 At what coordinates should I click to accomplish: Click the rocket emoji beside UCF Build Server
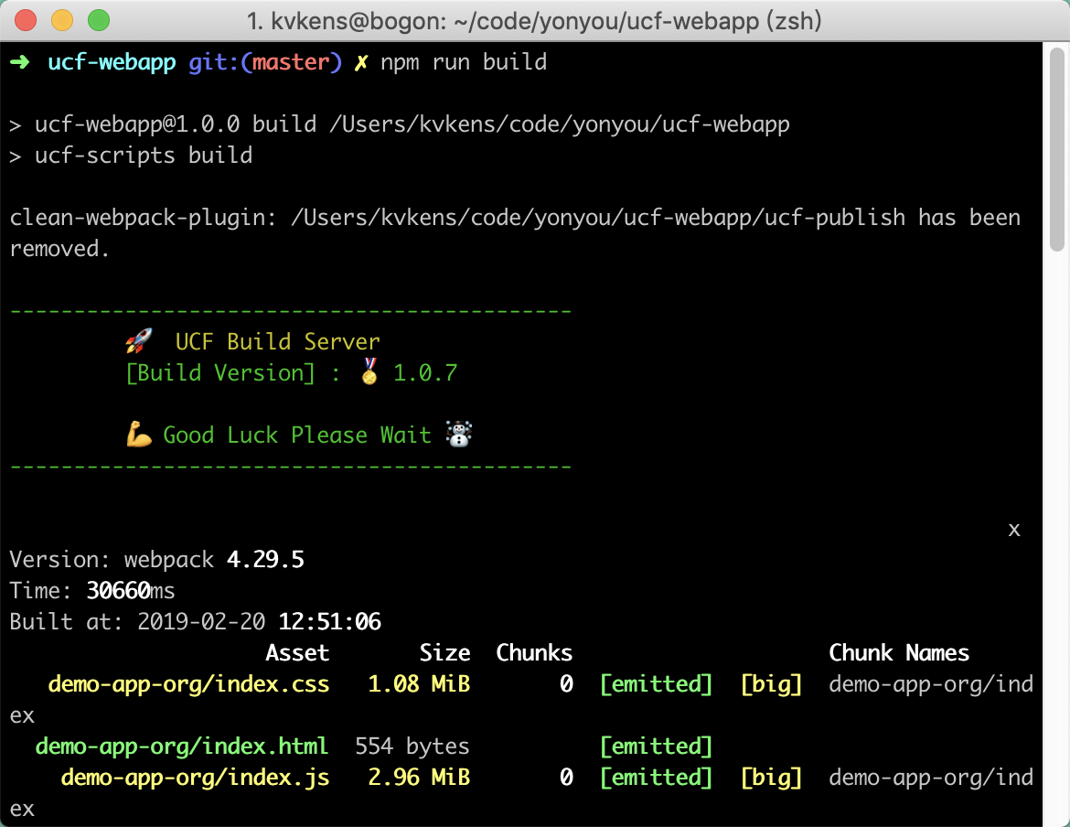(139, 340)
